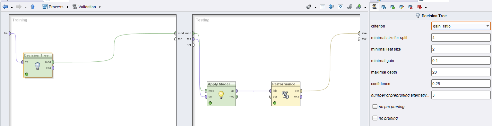Open the auto-wire options dropdown arrow
This screenshot has width=492, height=126.
tap(315, 7)
